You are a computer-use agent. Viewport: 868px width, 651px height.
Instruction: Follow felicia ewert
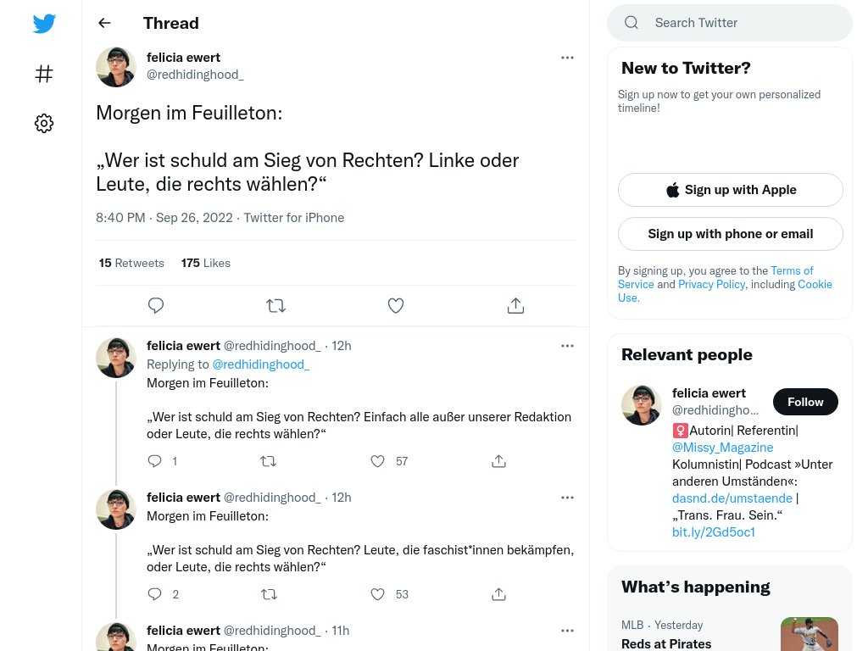(x=805, y=402)
